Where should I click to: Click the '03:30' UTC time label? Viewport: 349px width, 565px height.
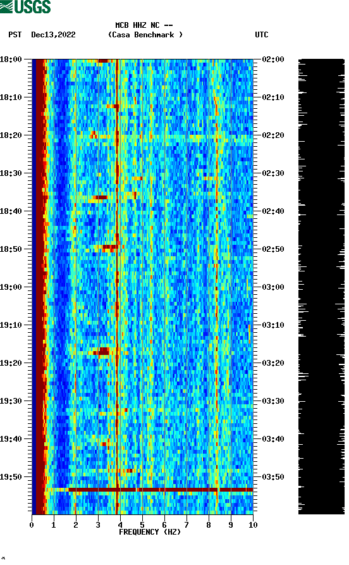273,401
